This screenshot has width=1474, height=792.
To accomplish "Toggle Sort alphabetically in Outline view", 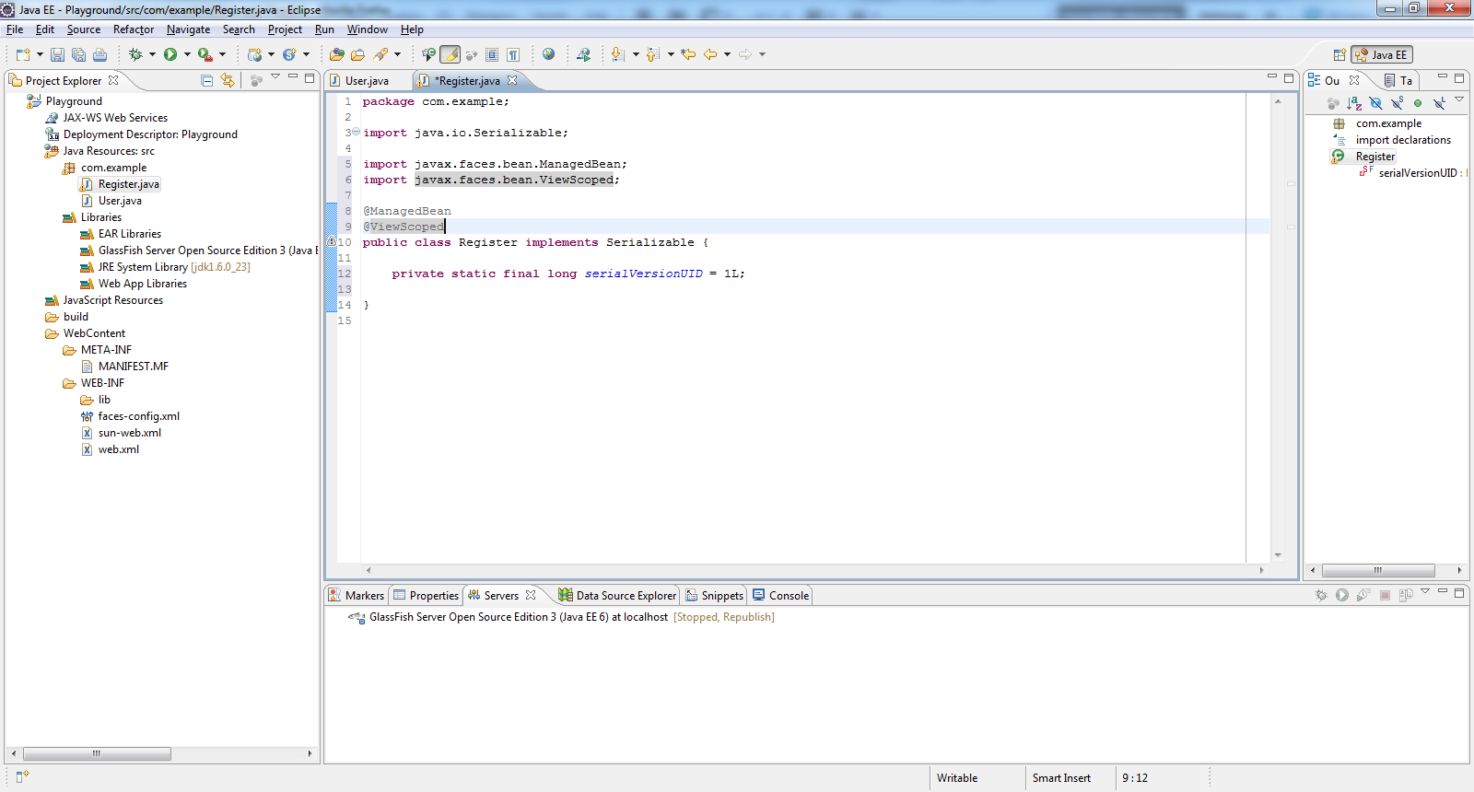I will pos(1354,103).
